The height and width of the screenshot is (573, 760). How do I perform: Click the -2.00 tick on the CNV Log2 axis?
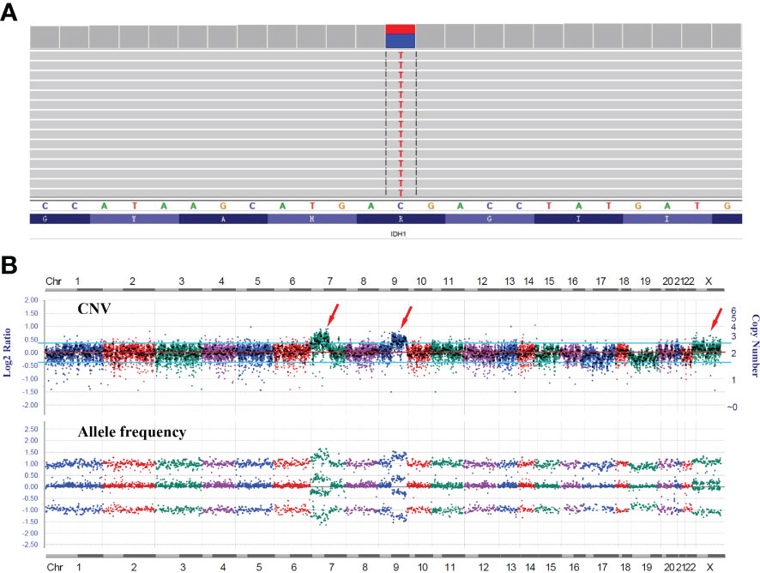pyautogui.click(x=29, y=405)
